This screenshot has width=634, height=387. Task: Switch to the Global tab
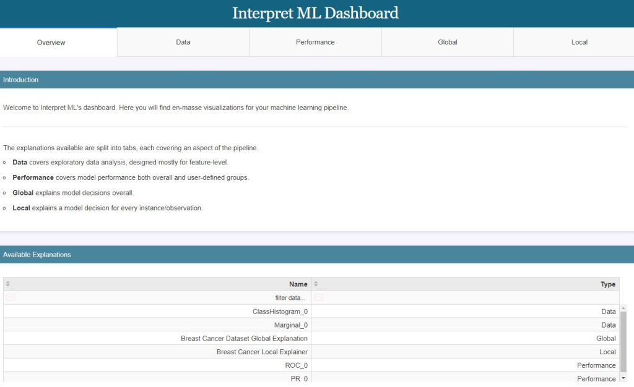[447, 42]
